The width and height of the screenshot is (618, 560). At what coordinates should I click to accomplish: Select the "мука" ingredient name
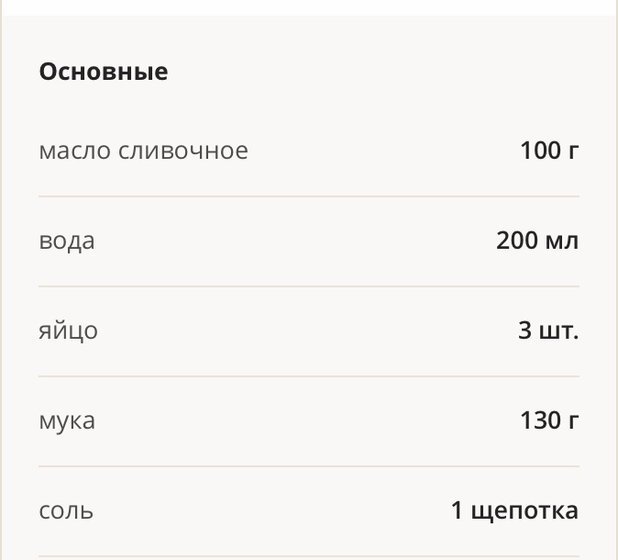click(x=67, y=421)
